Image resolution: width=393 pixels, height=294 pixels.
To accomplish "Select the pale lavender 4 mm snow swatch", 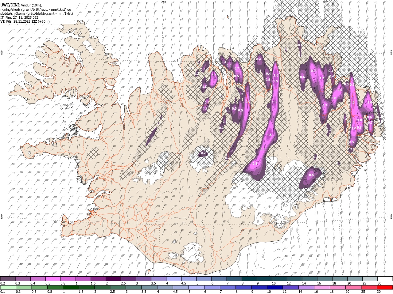I will click(173, 279).
